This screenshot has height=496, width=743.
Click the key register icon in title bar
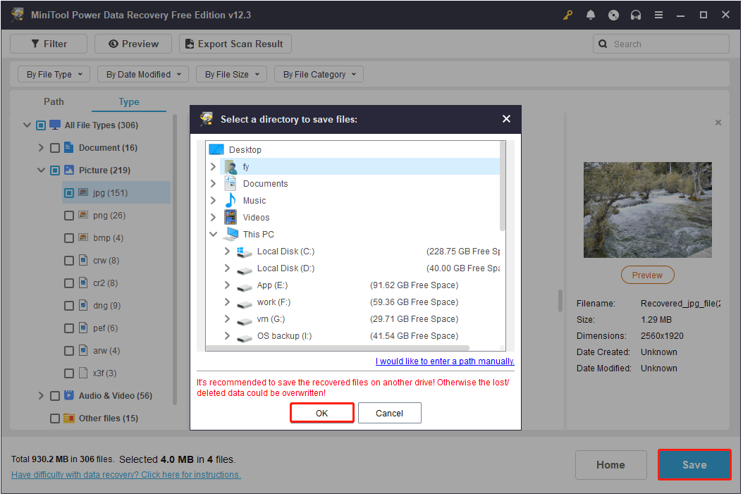tap(567, 15)
